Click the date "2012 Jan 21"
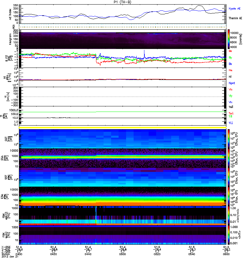 click(10, 257)
